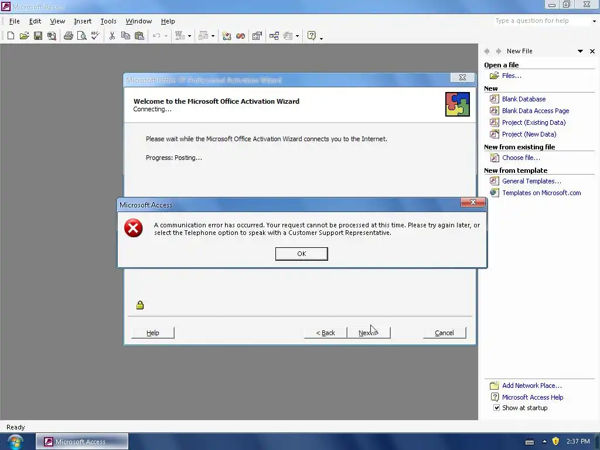The image size is (600, 450).
Task: Click the Code toolbar icon
Action: coord(227,36)
